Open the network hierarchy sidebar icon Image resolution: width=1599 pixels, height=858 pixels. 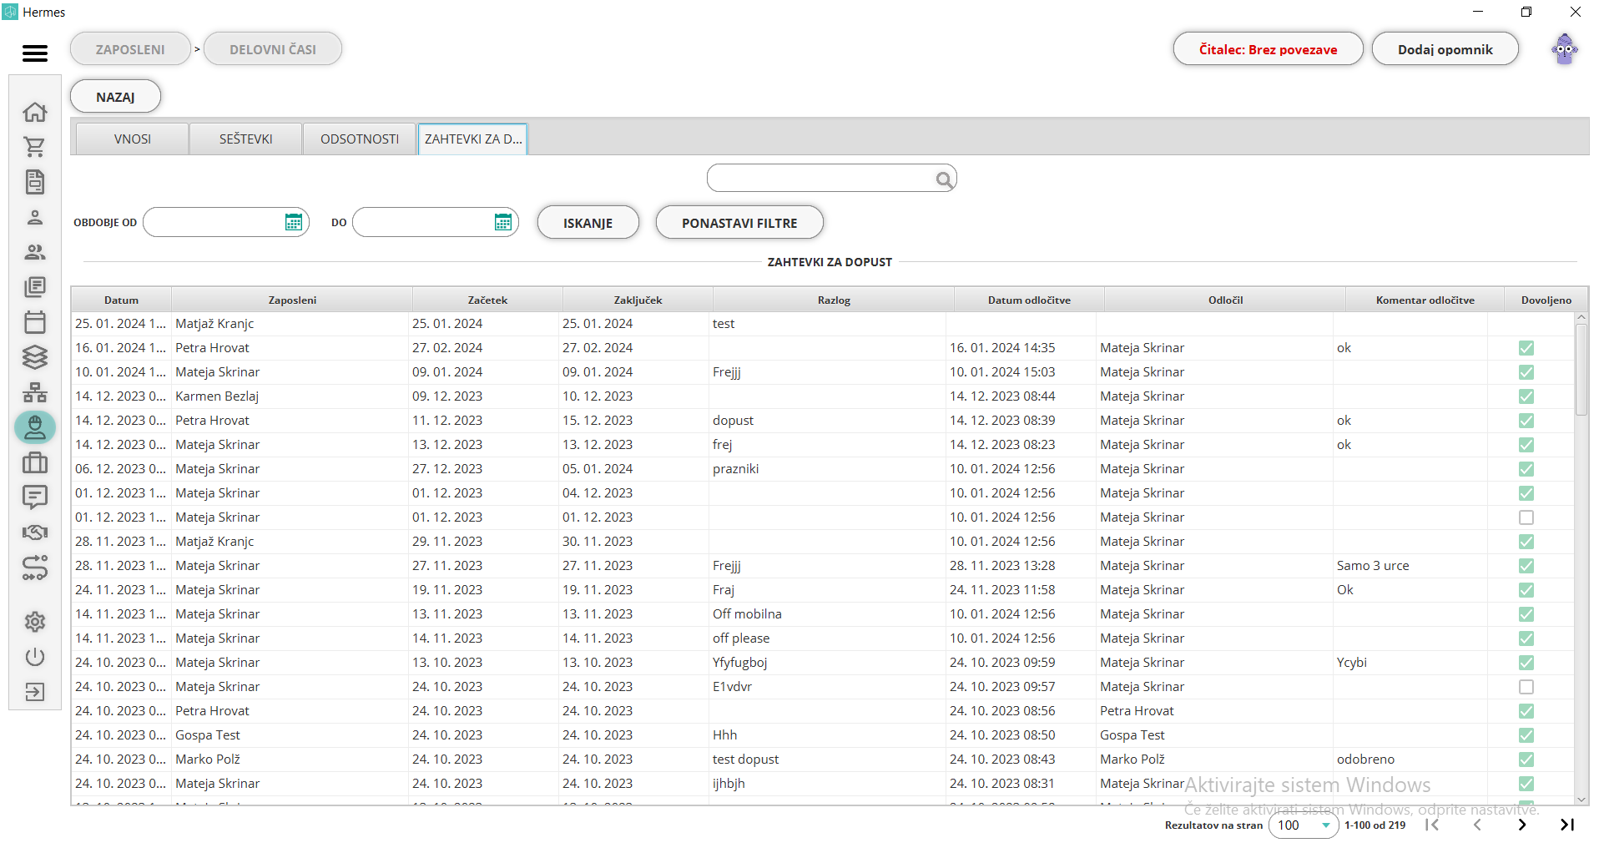click(35, 392)
